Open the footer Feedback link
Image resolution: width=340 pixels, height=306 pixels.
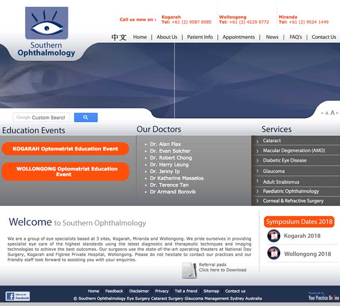pyautogui.click(x=114, y=291)
